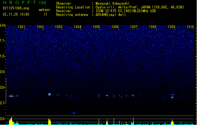Click the yellow power peak at 1309

click(x=172, y=122)
